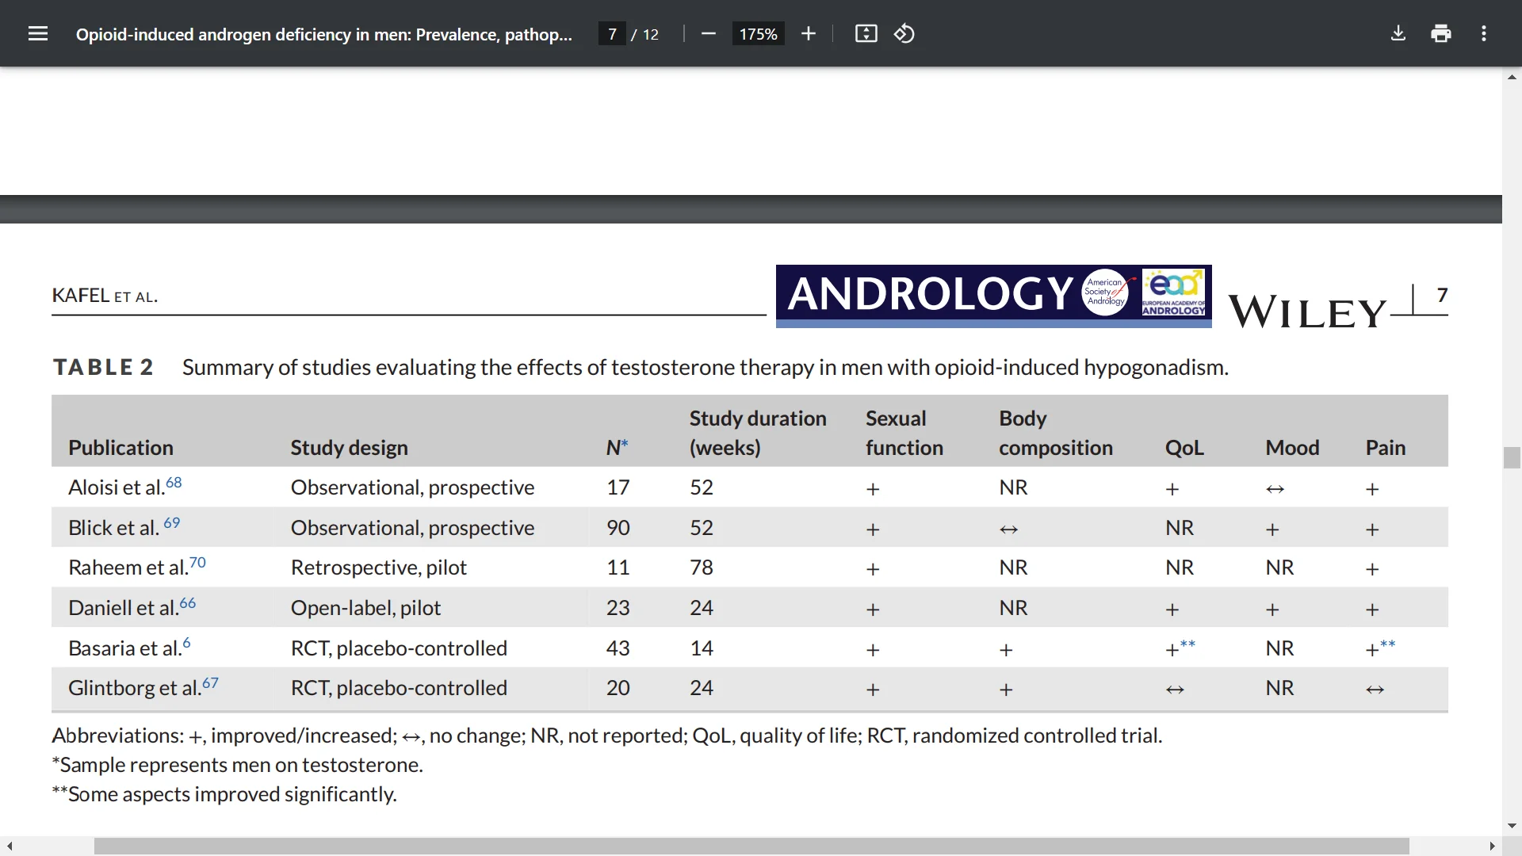Download the PDF file
The height and width of the screenshot is (856, 1522).
(x=1398, y=33)
